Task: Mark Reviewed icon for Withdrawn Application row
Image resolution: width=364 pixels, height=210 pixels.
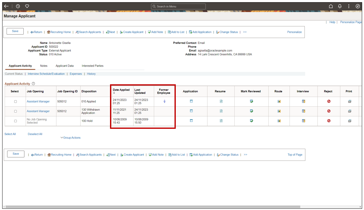Action: (x=251, y=111)
